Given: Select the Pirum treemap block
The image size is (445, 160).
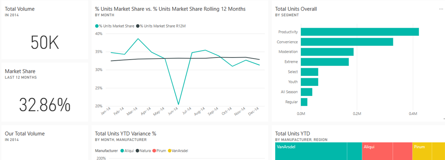Looking at the screenshot, I should click(x=428, y=151).
